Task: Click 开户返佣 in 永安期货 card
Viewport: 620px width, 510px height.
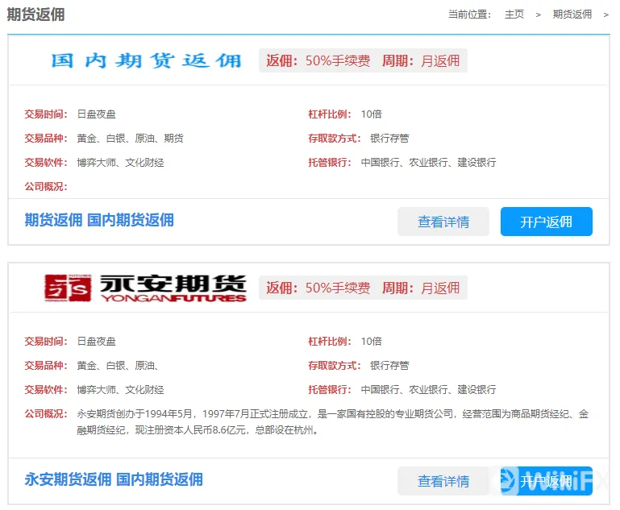Action: coord(547,481)
